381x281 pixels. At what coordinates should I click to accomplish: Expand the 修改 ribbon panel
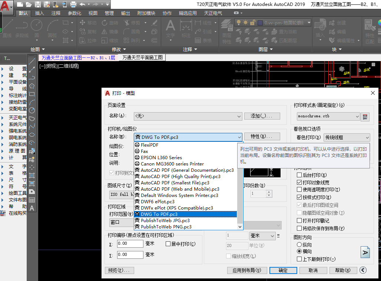pyautogui.click(x=119, y=50)
